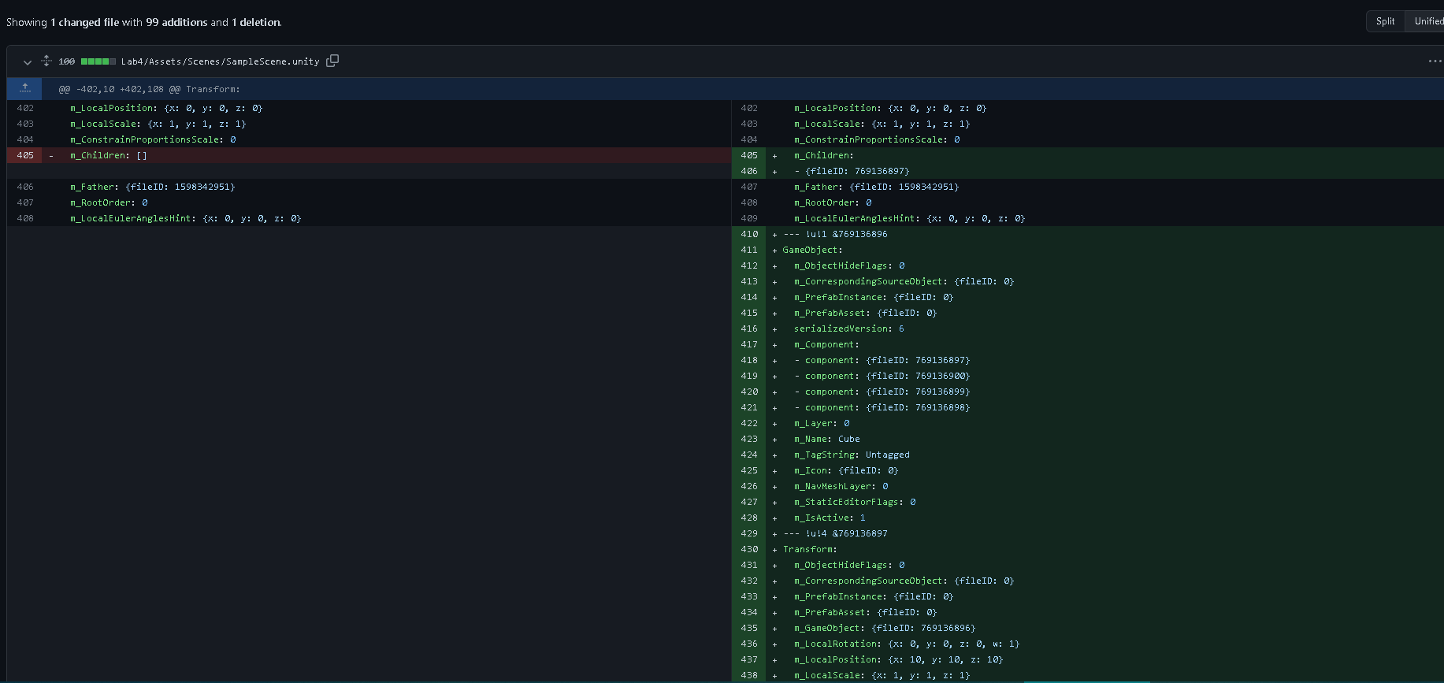Click component fileID 769136899 line

coord(882,392)
